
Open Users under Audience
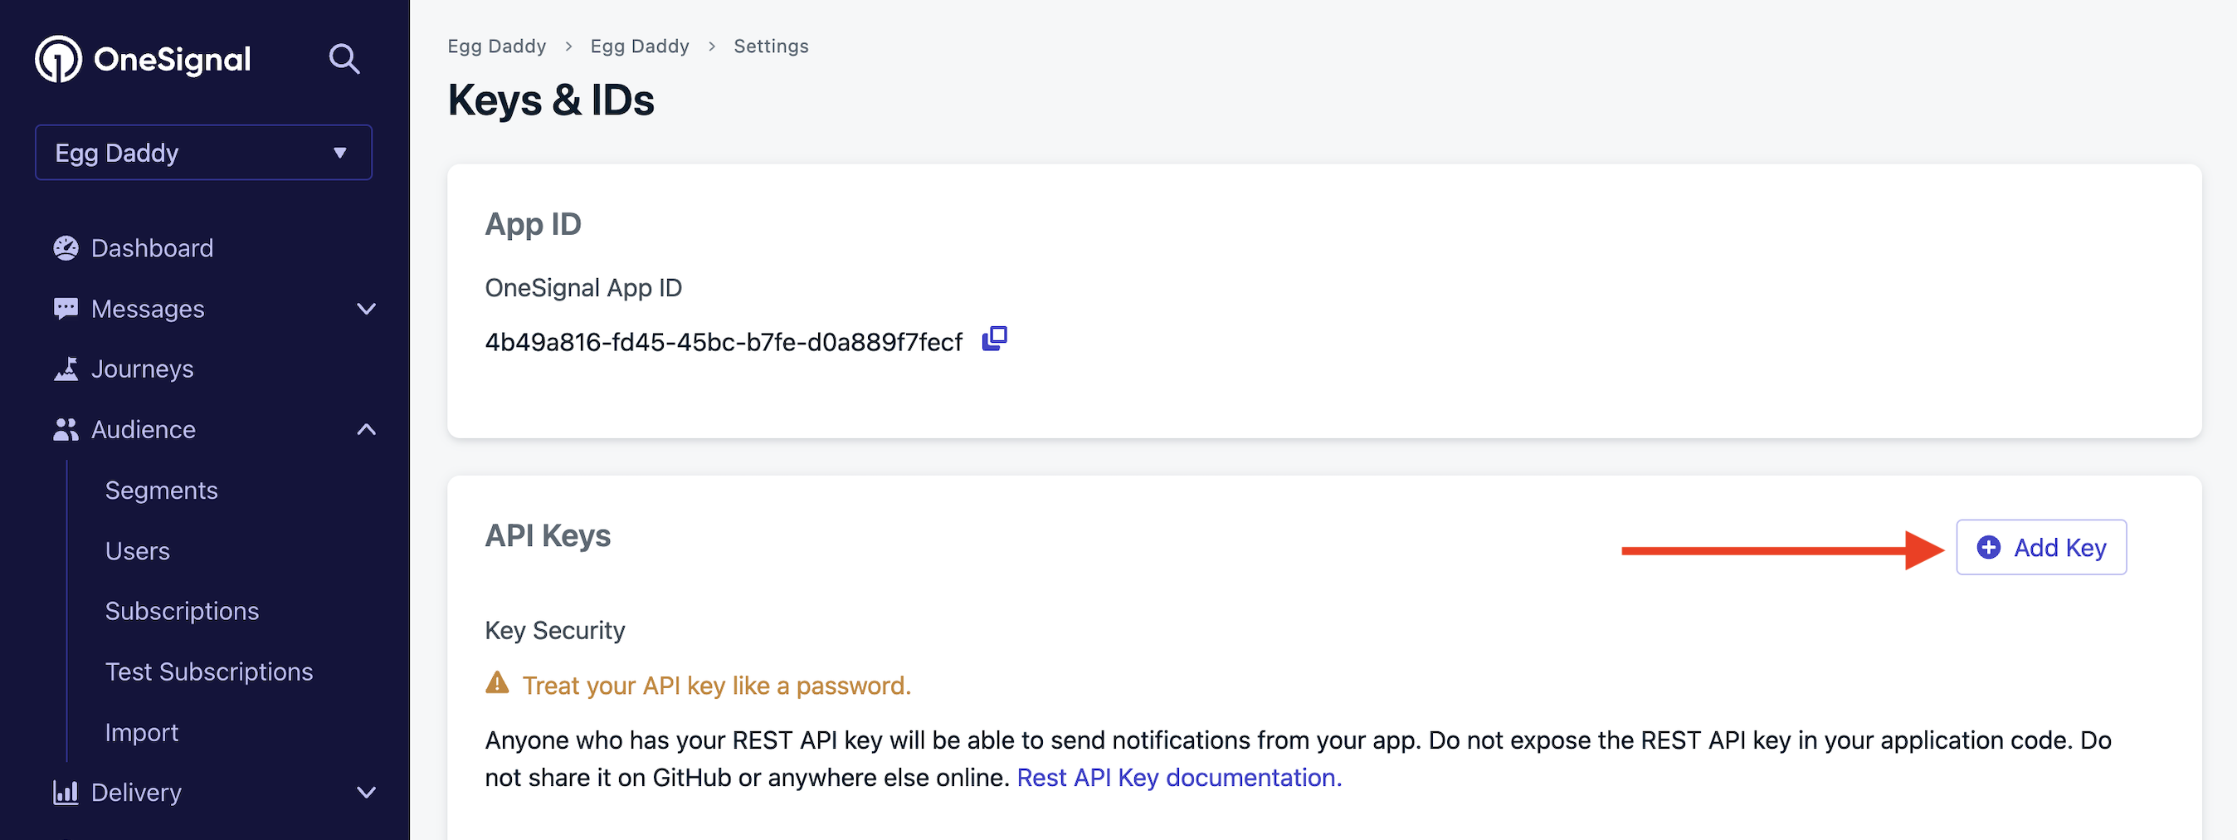click(x=137, y=552)
